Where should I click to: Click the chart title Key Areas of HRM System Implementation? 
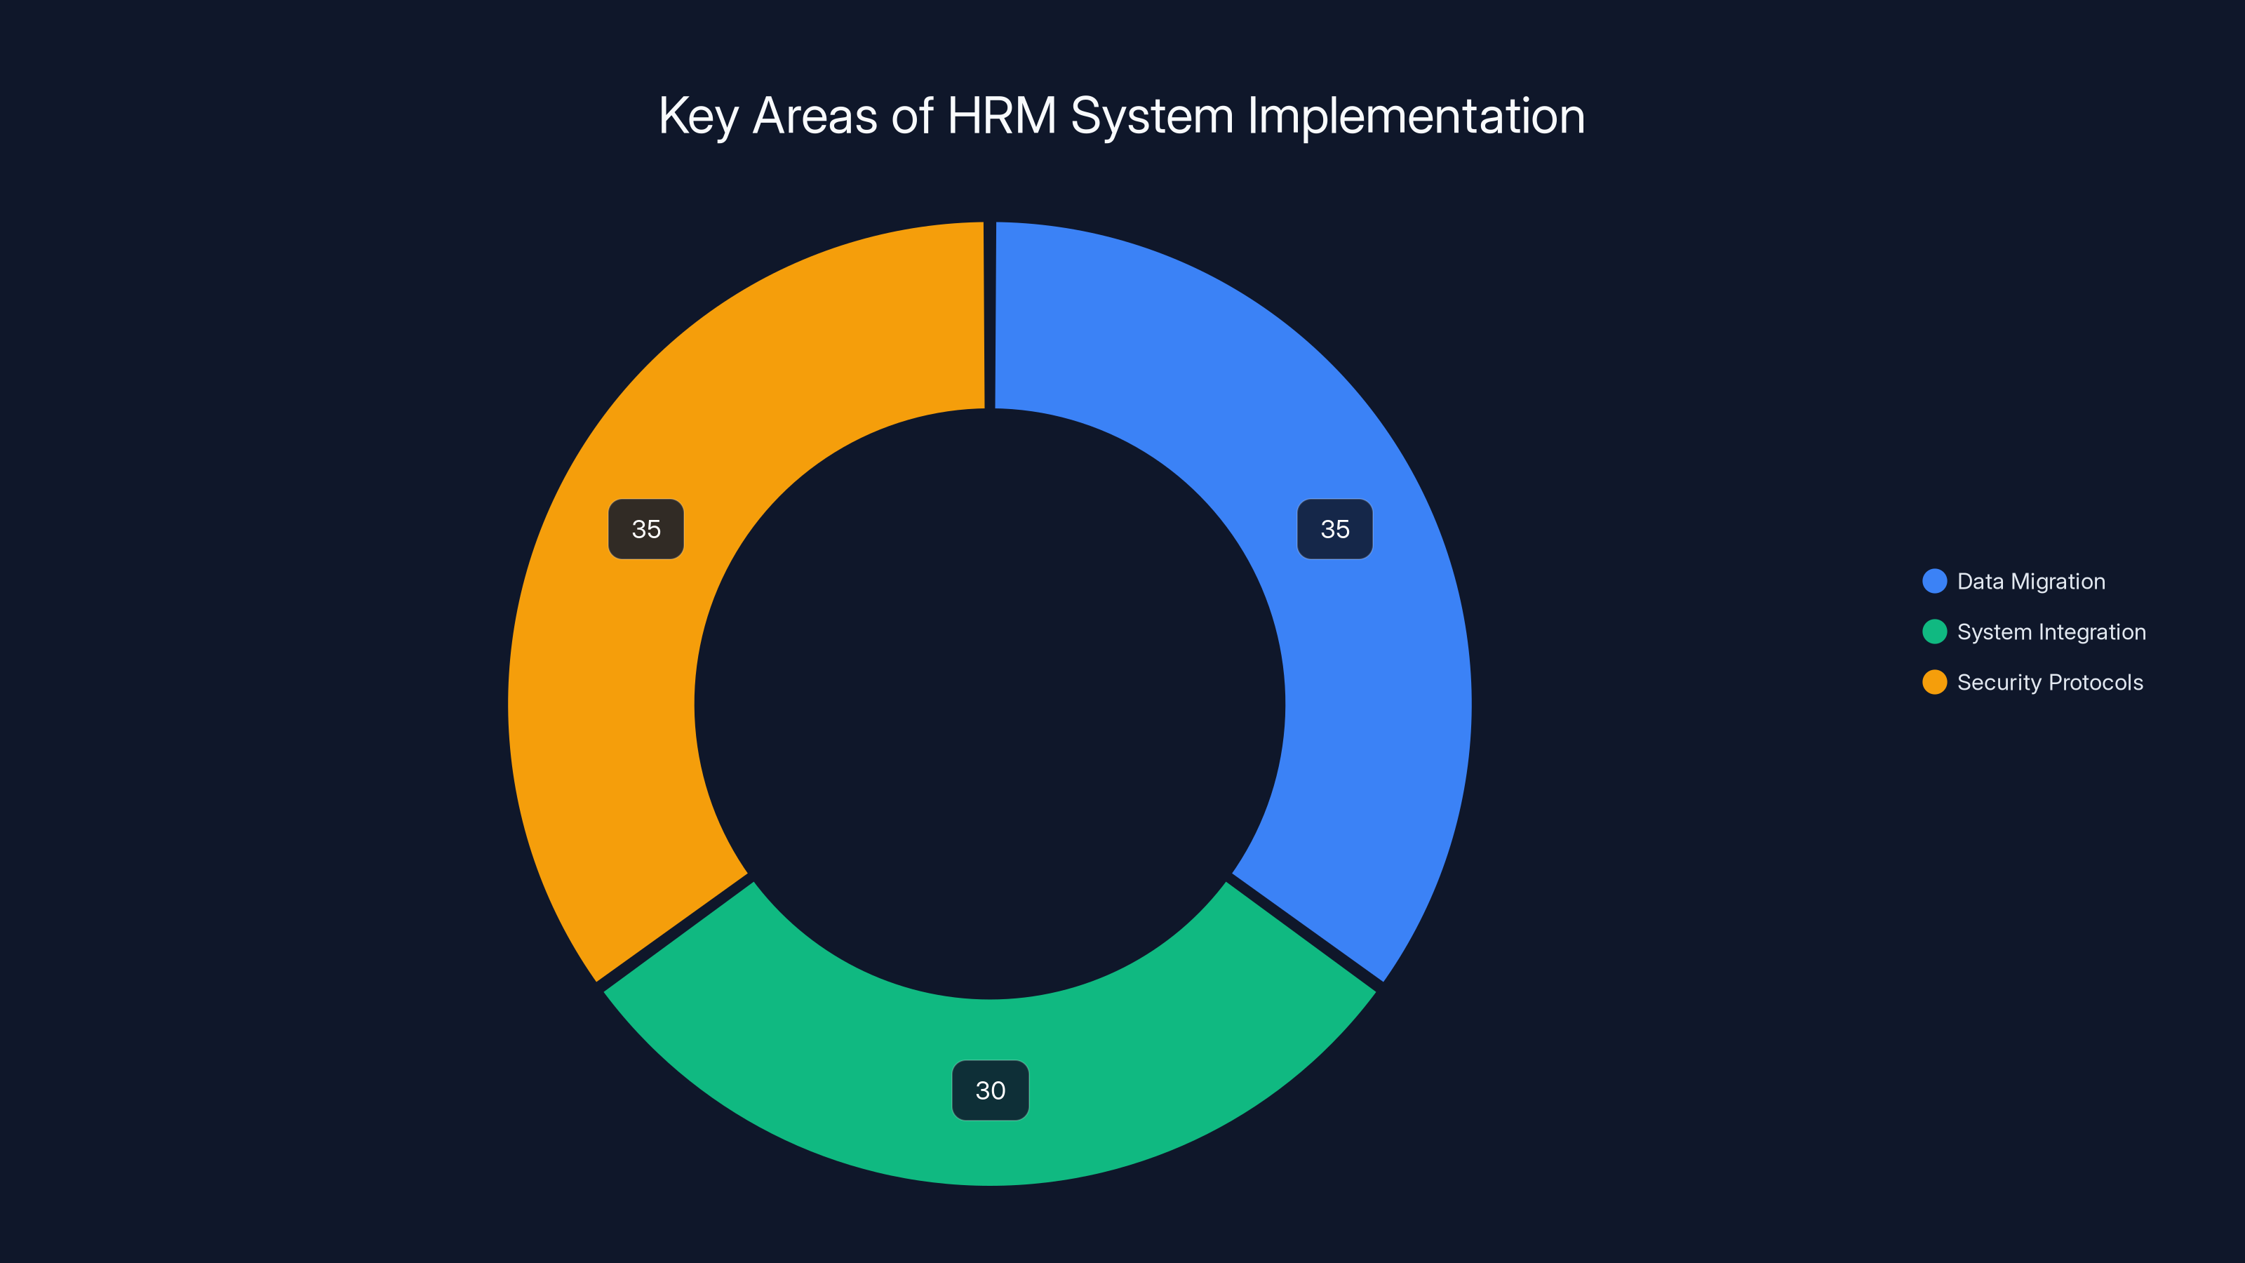(1122, 116)
